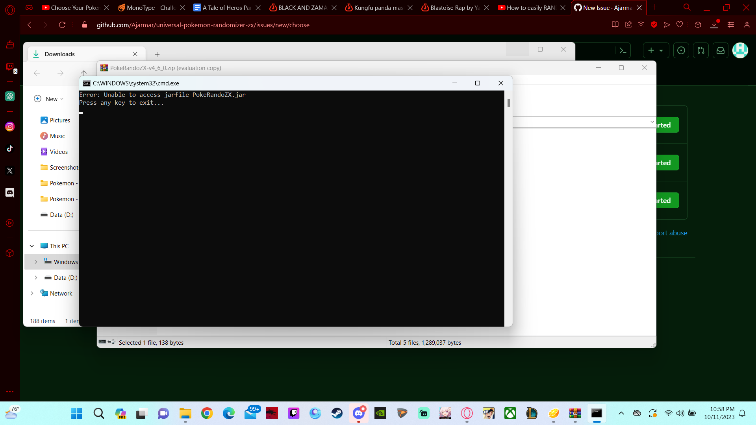Open Twitch panel in the Opera sidebar

[9, 66]
